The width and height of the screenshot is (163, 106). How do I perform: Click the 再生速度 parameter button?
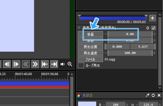[x=90, y=53]
